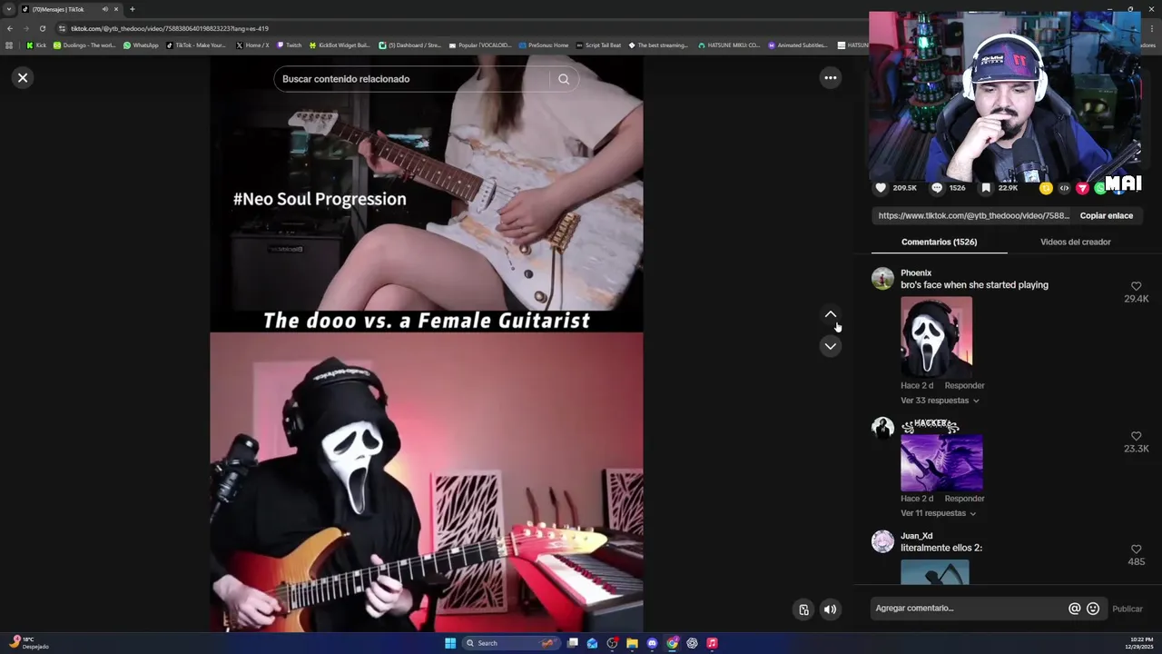
Task: Go to the next video with down arrow
Action: 830,346
